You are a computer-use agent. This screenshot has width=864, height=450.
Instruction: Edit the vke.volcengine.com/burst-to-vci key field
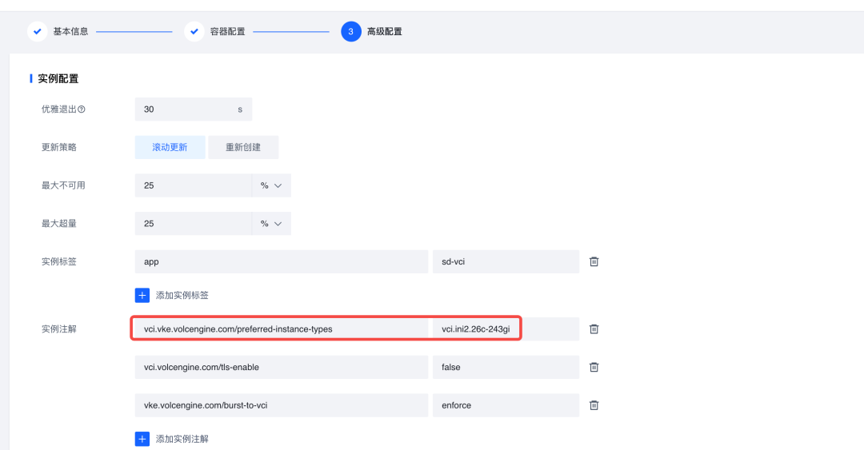(x=282, y=405)
